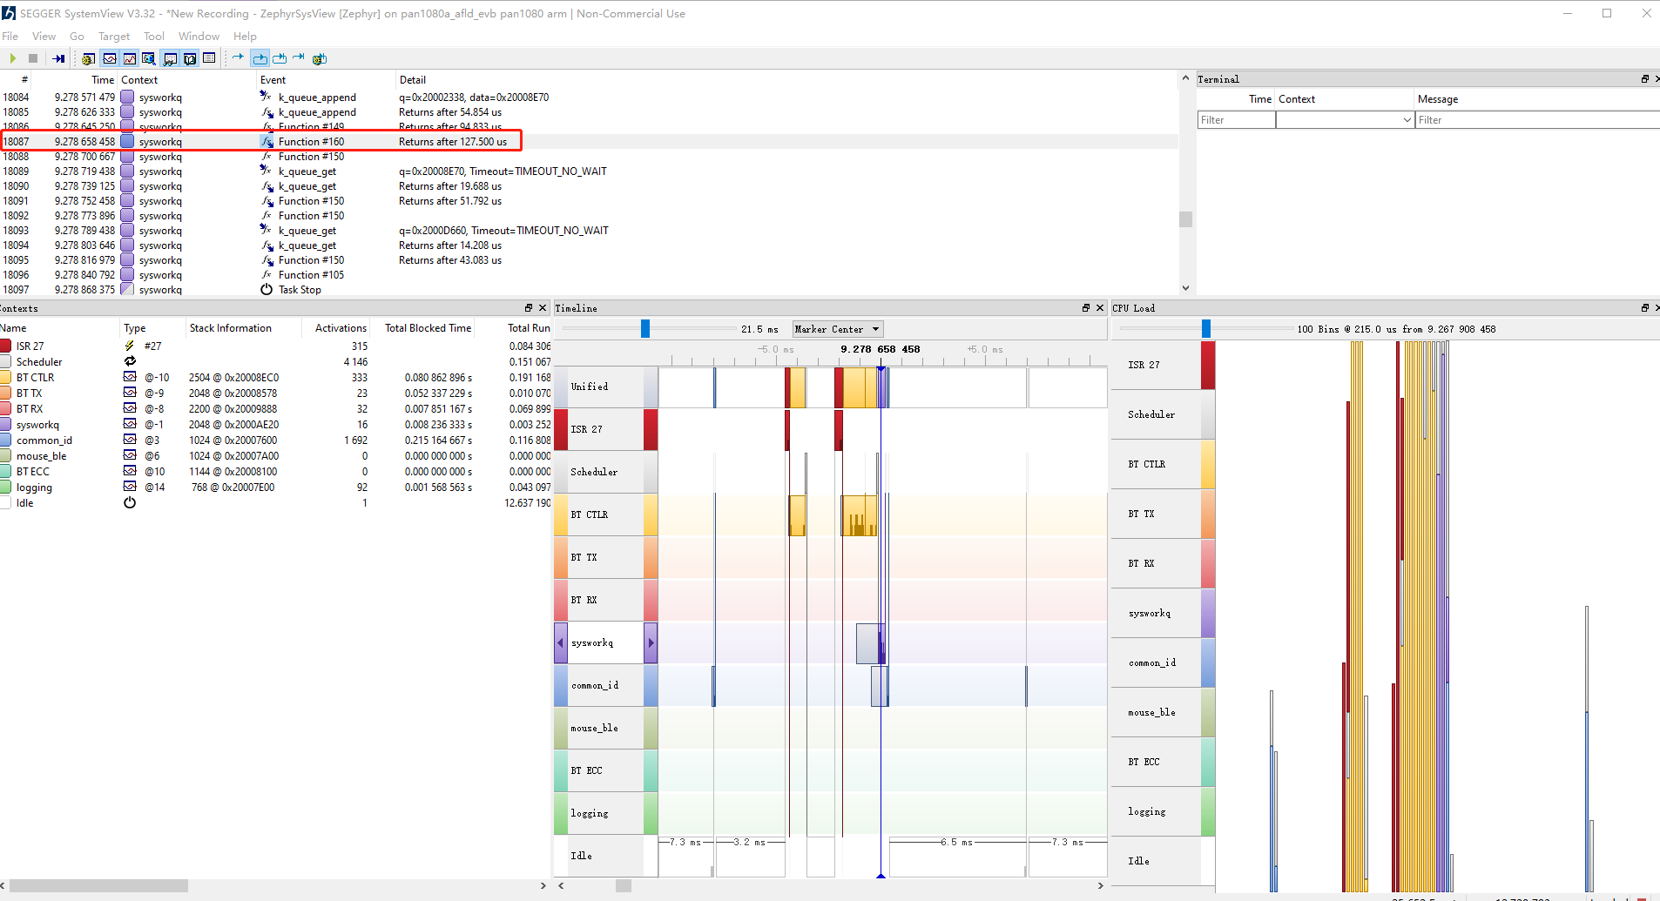Viewport: 1660px width, 901px height.
Task: Click the Unified row label in Timeline
Action: tap(590, 387)
